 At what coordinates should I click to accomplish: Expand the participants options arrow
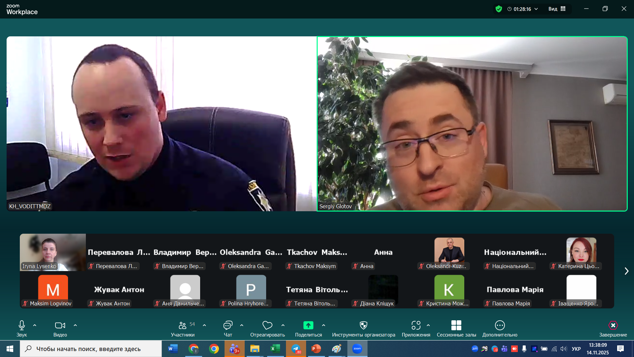click(204, 326)
